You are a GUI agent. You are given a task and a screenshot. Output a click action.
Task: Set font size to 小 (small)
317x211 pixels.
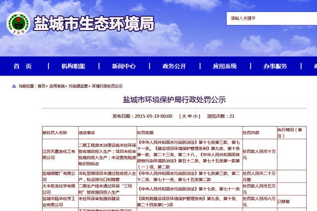[196, 116]
